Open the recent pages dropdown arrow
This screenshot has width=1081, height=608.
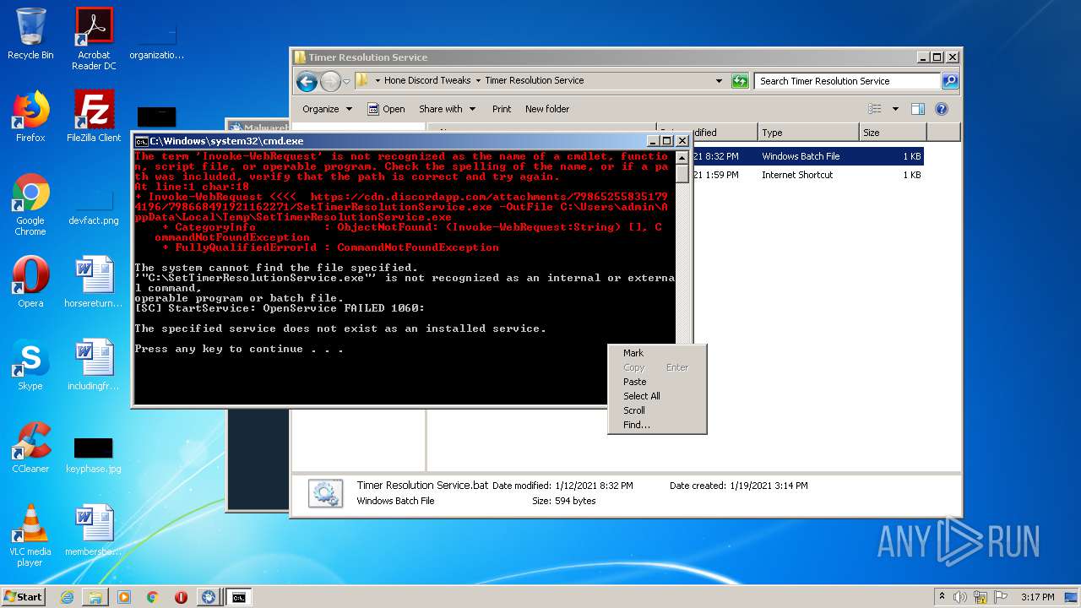coord(346,82)
